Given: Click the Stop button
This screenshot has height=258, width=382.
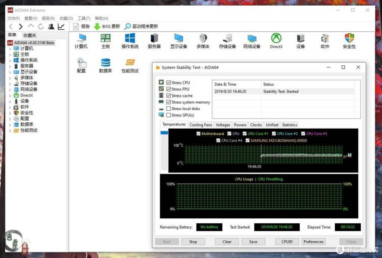Looking at the screenshot, I should [x=193, y=242].
